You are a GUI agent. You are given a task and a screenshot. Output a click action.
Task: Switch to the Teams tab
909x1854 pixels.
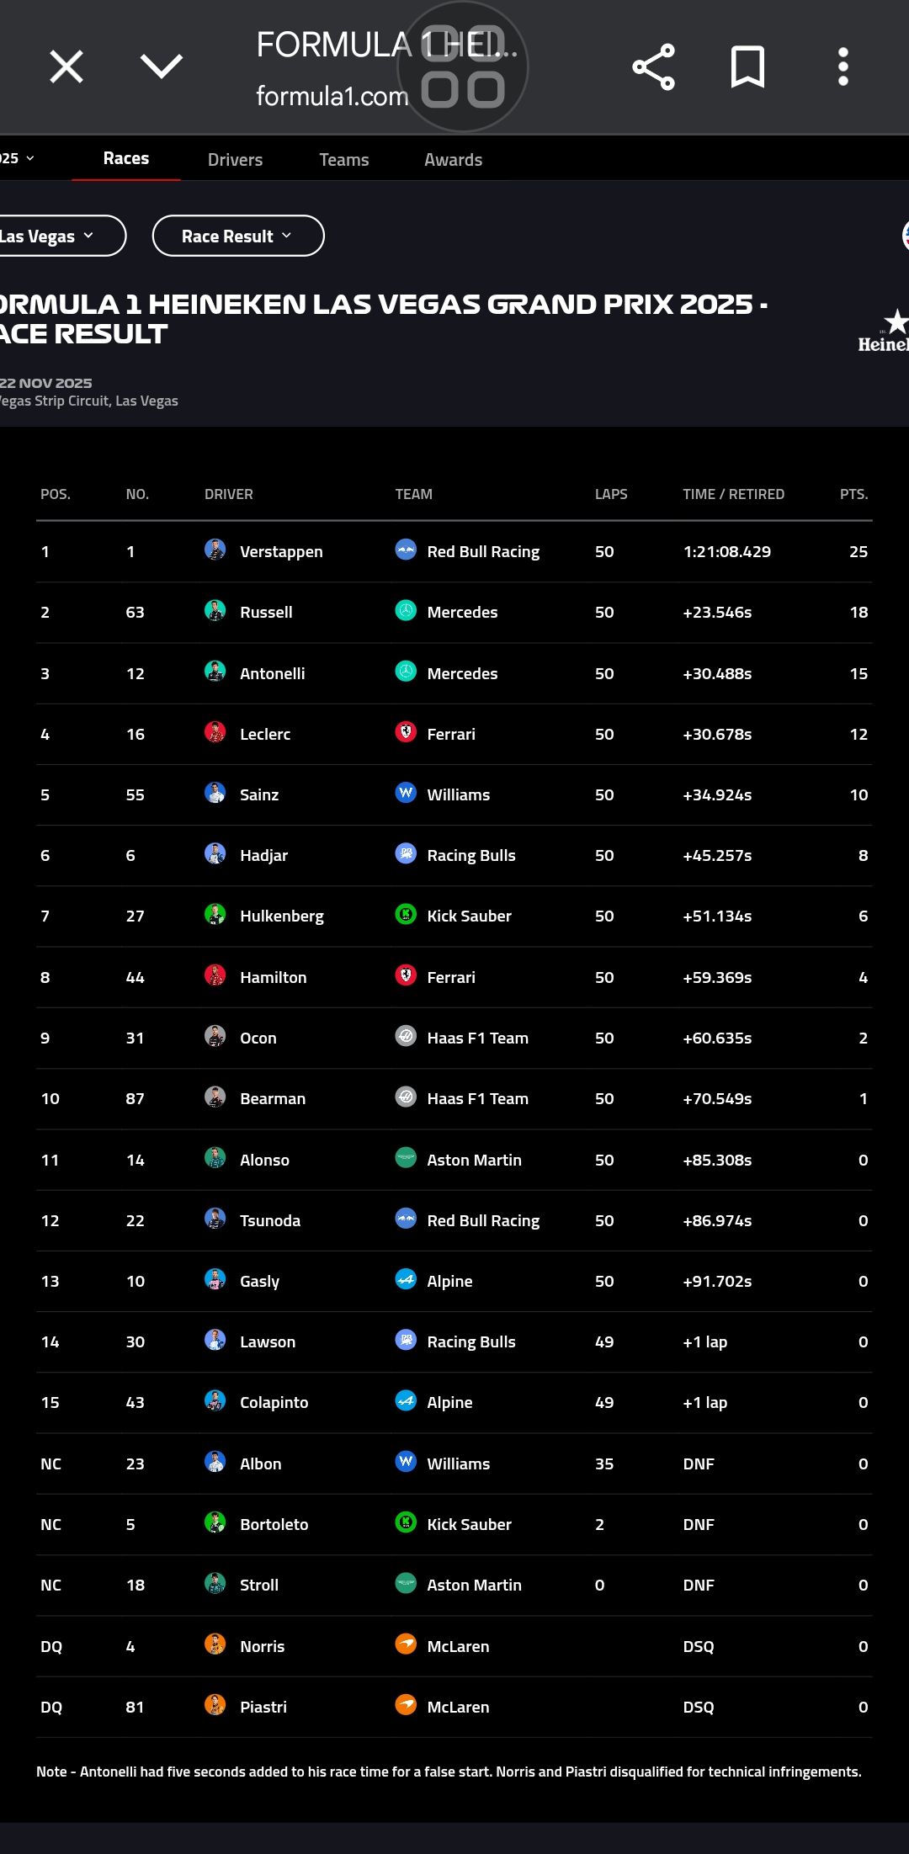[x=344, y=159]
